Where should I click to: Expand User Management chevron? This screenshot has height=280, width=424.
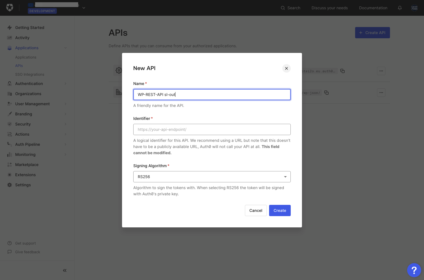tap(66, 104)
